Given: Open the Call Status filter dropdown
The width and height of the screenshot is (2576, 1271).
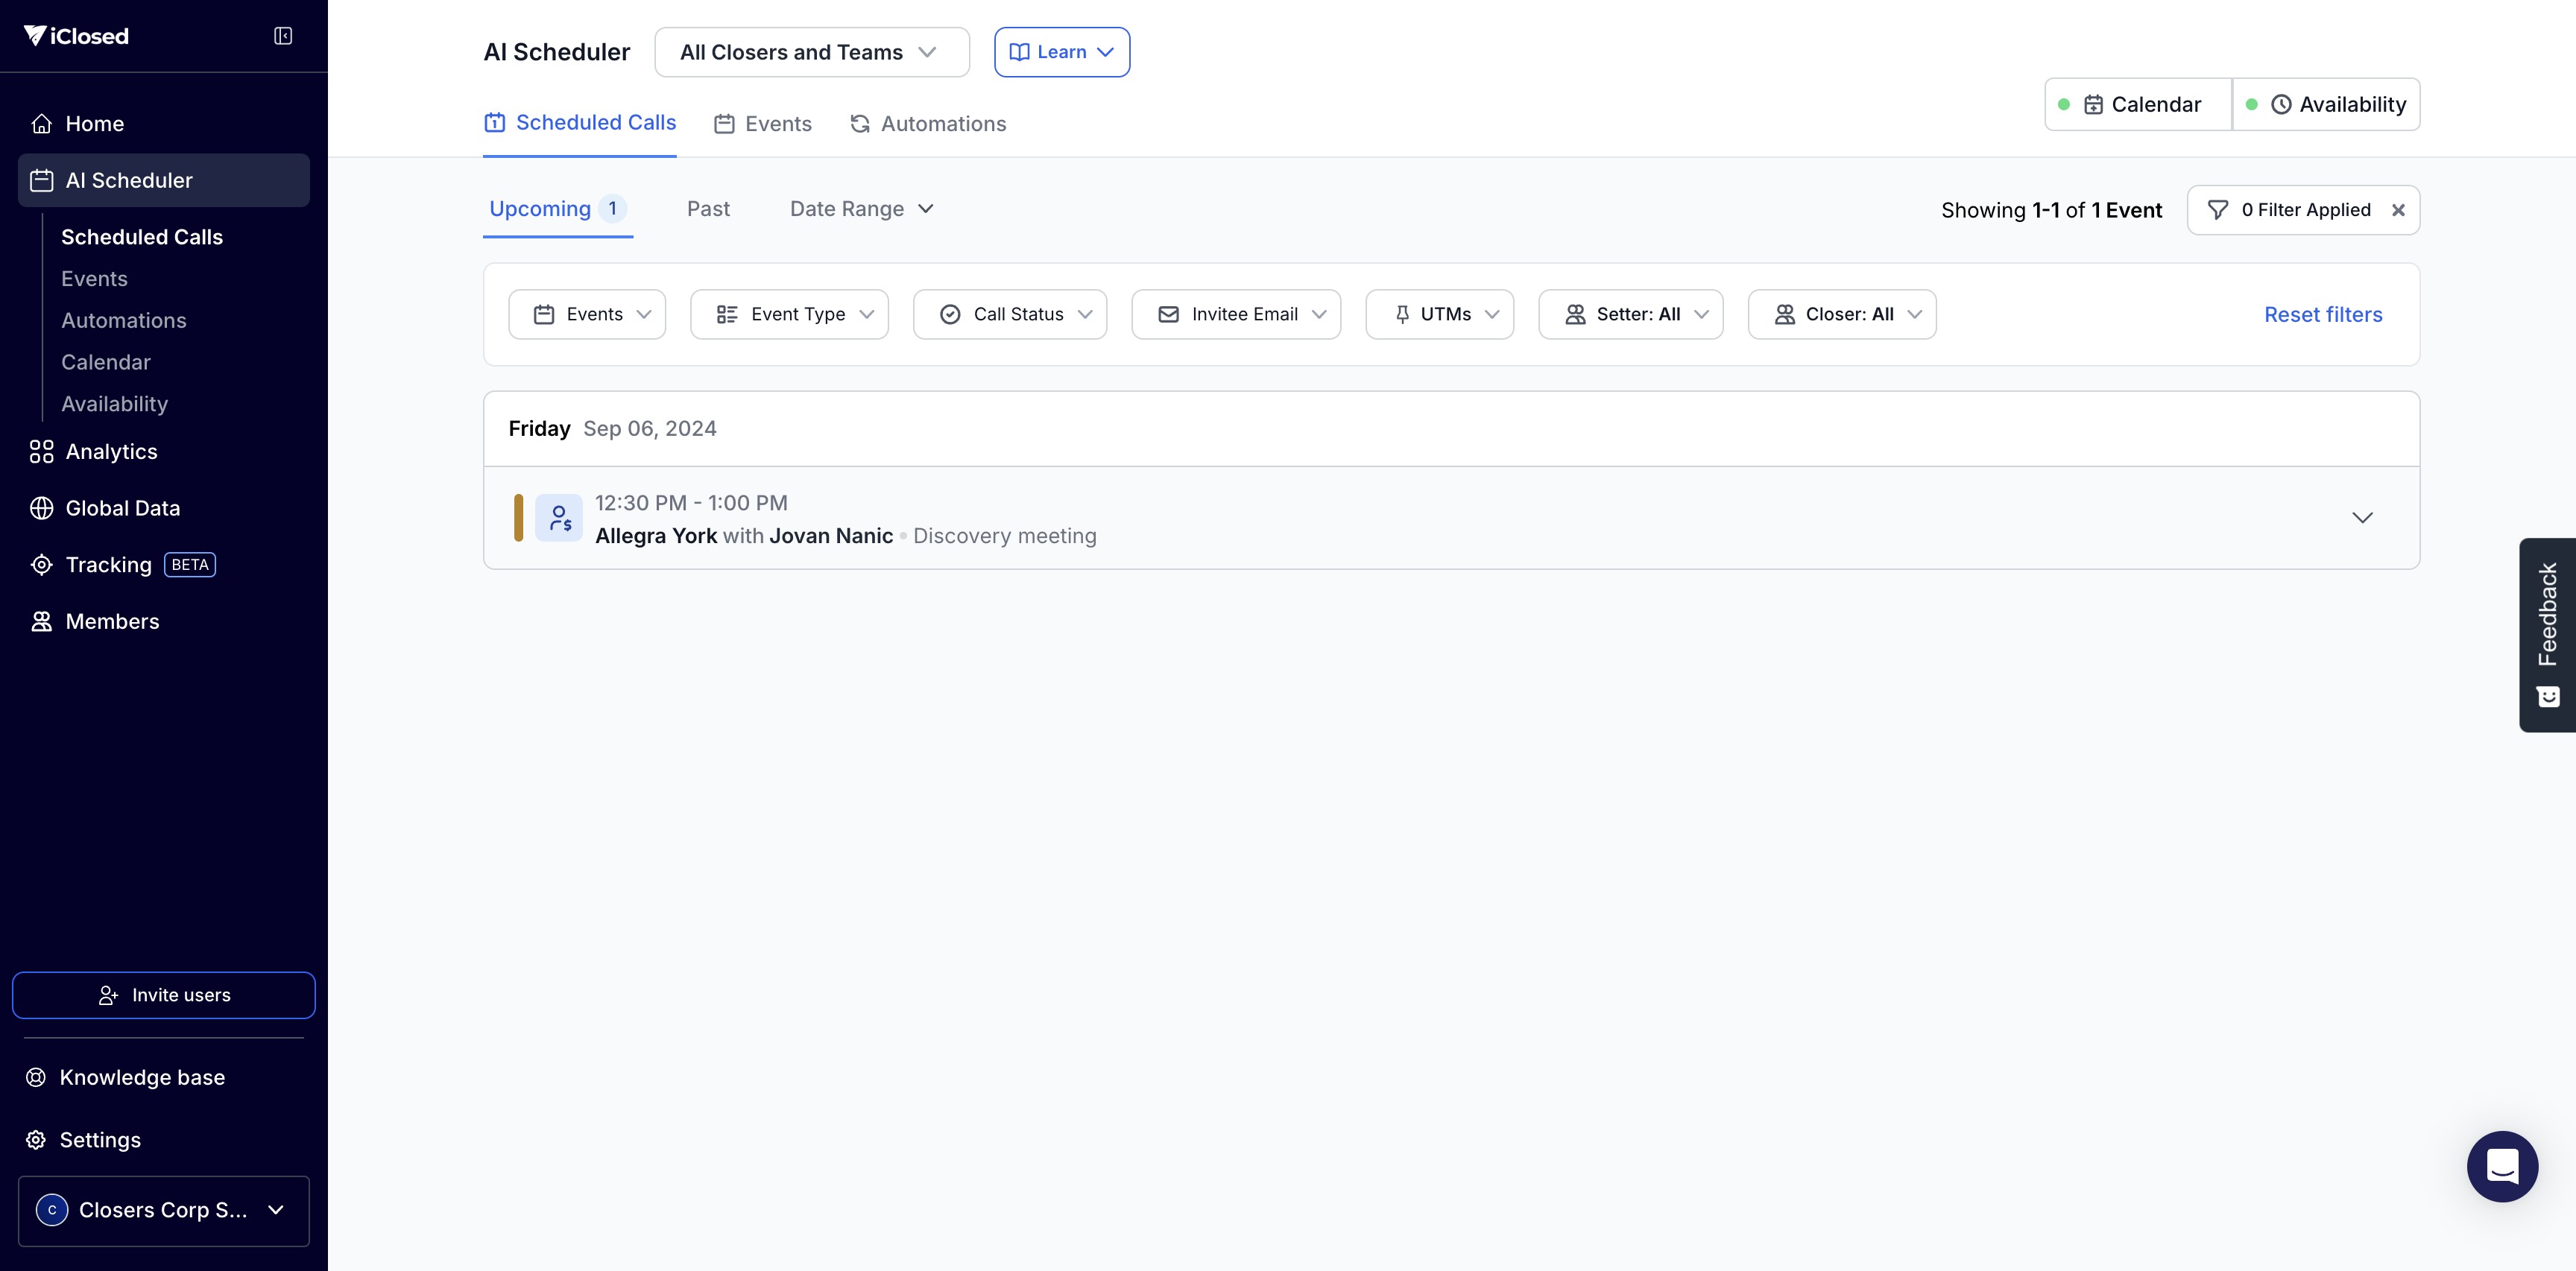Looking at the screenshot, I should [1010, 314].
